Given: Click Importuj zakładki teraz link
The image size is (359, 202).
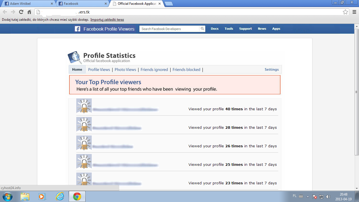Looking at the screenshot, I should point(107,20).
